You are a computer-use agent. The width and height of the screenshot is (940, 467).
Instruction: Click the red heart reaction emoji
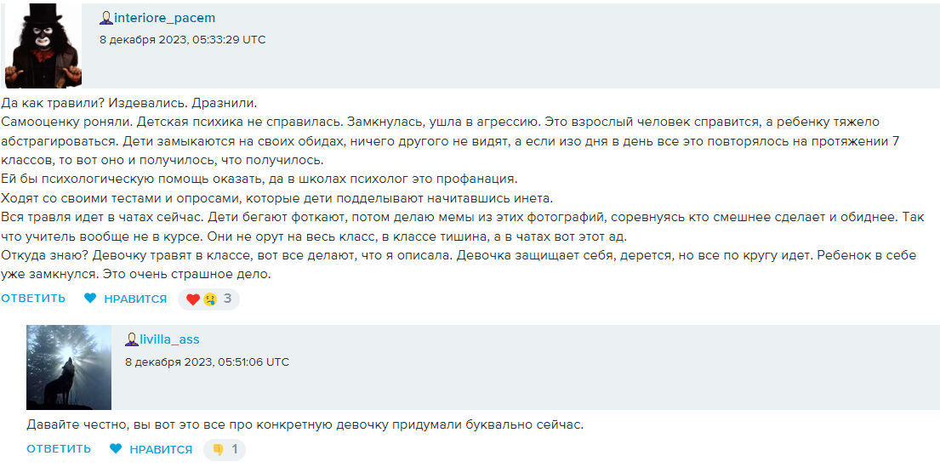click(192, 299)
